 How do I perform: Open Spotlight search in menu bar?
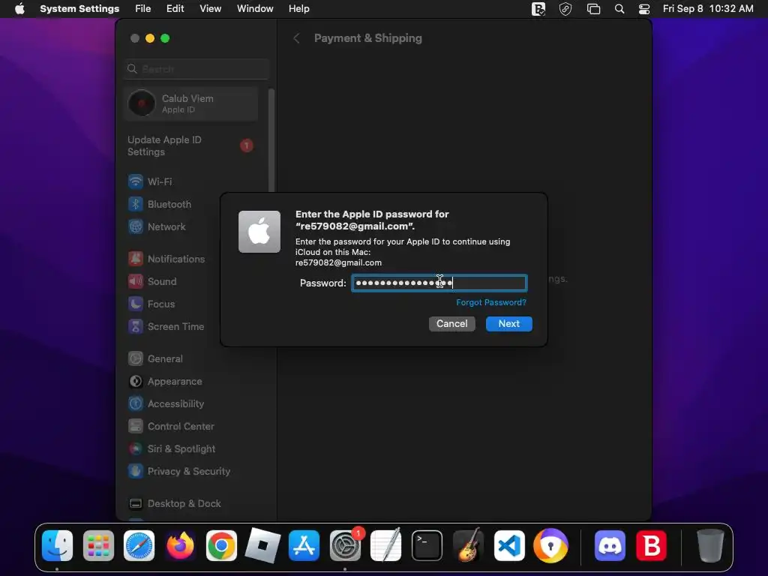coord(619,9)
